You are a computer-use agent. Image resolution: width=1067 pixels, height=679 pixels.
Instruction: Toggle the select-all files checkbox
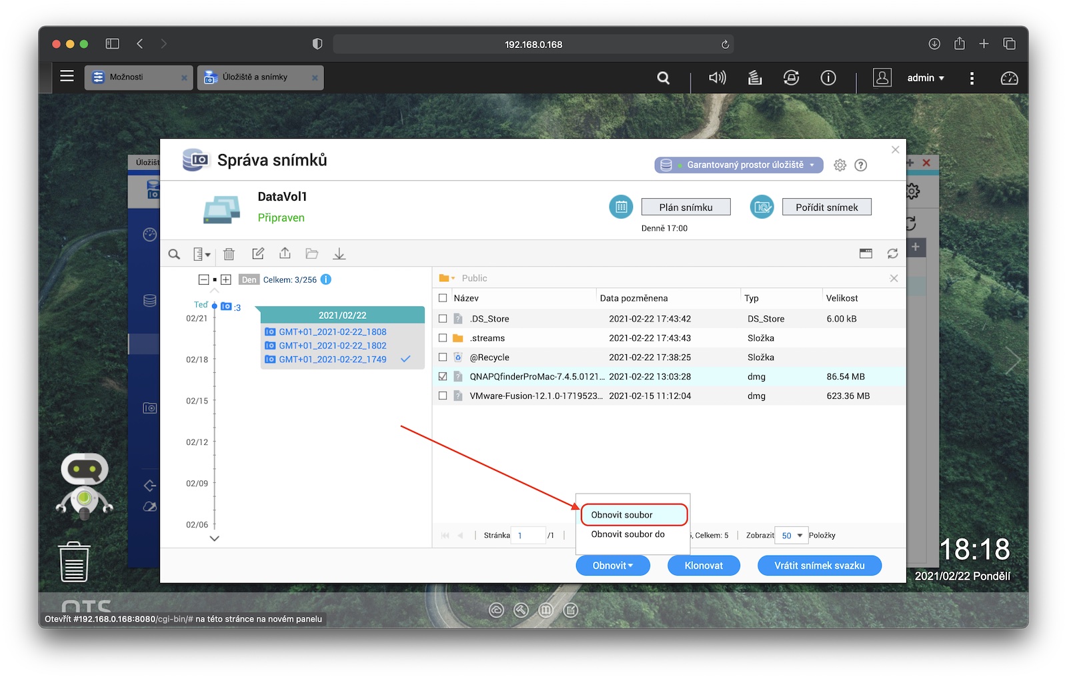443,298
